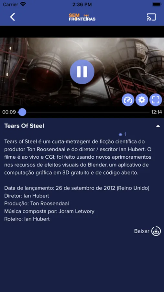164x292 pixels.
Task: Open video settings gear icon
Action: click(x=142, y=100)
